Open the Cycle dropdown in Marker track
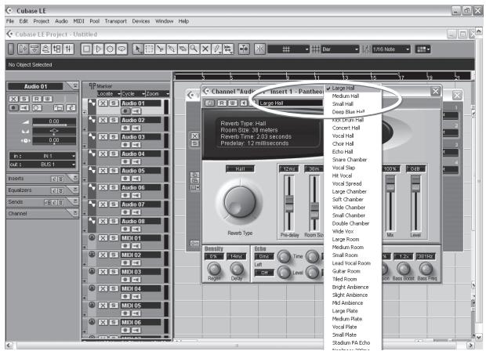 pyautogui.click(x=133, y=93)
